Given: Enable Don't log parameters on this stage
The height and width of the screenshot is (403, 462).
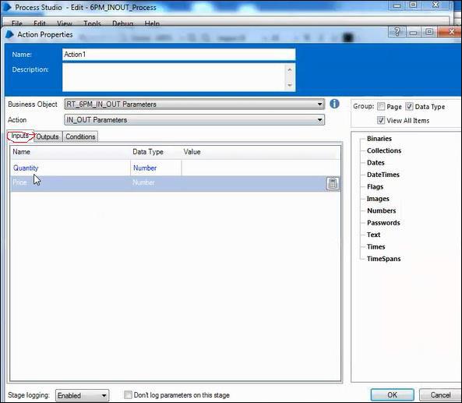Looking at the screenshot, I should [128, 394].
